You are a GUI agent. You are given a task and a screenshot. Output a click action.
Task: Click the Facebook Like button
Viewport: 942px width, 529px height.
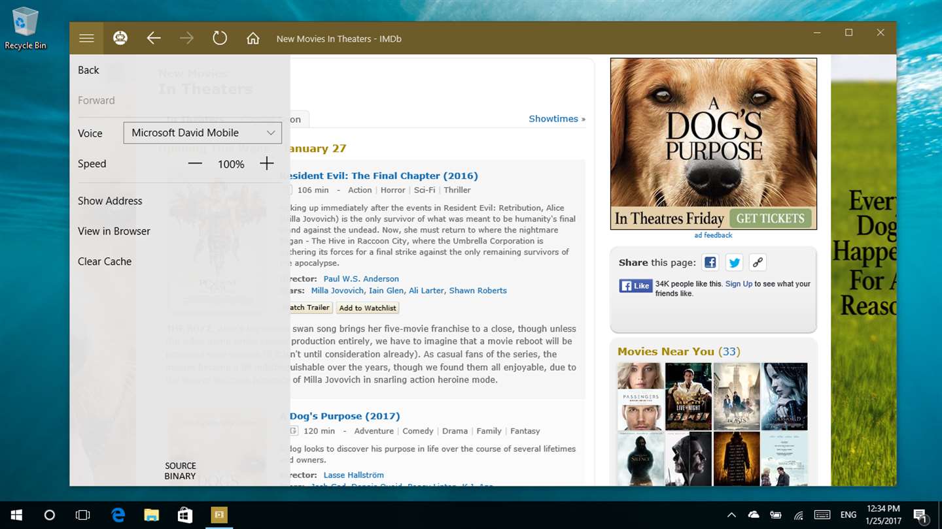636,286
